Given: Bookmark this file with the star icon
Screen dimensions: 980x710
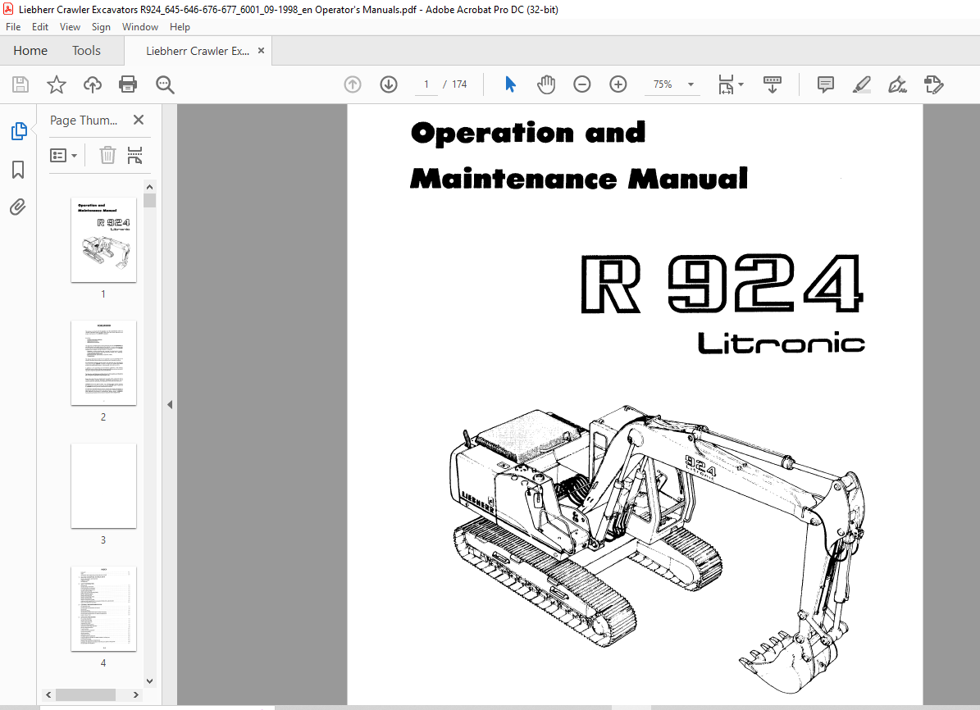Looking at the screenshot, I should point(57,84).
